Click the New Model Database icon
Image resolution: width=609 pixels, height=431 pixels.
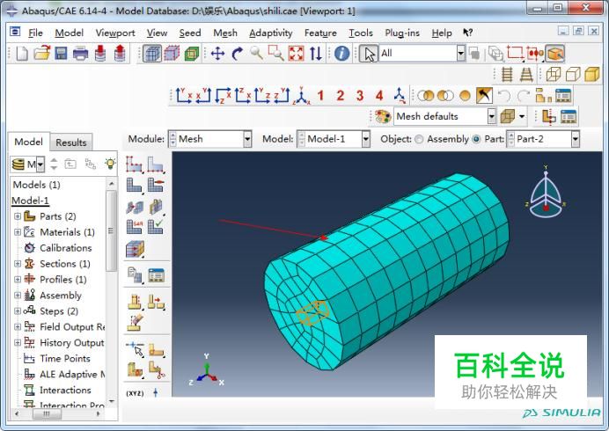pyautogui.click(x=22, y=53)
